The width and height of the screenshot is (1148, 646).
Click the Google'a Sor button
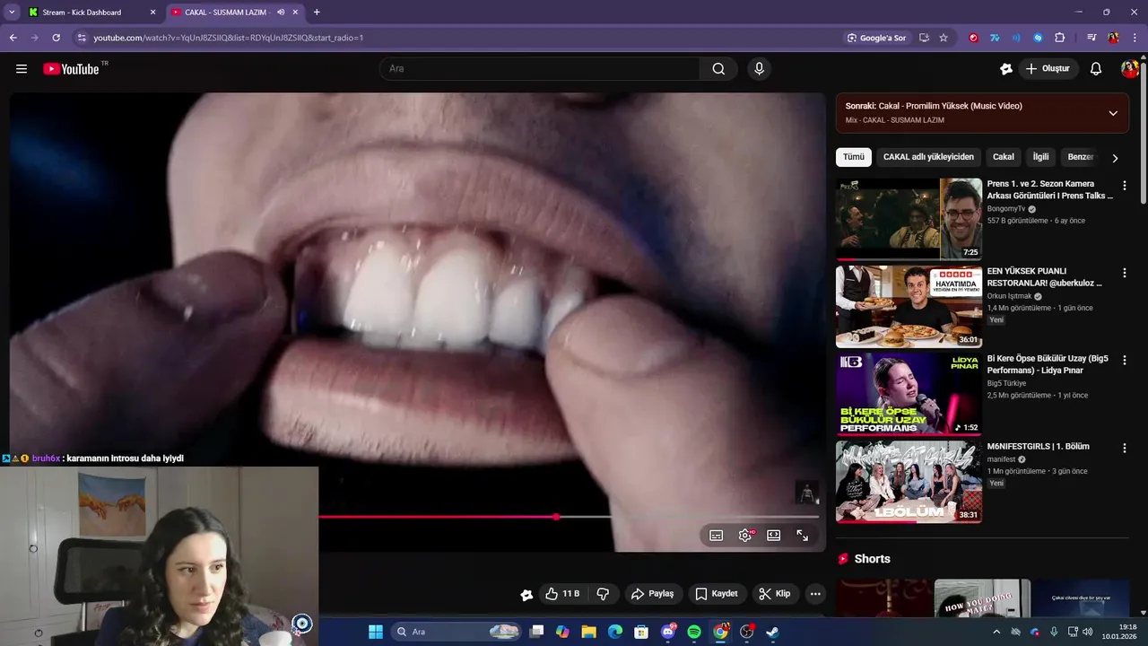click(x=877, y=38)
